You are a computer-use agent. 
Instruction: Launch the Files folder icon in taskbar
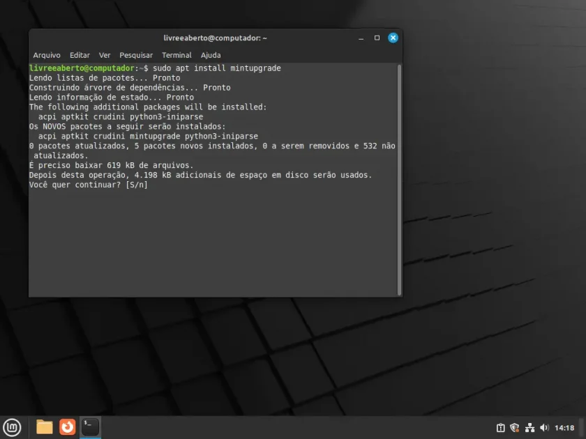point(45,427)
